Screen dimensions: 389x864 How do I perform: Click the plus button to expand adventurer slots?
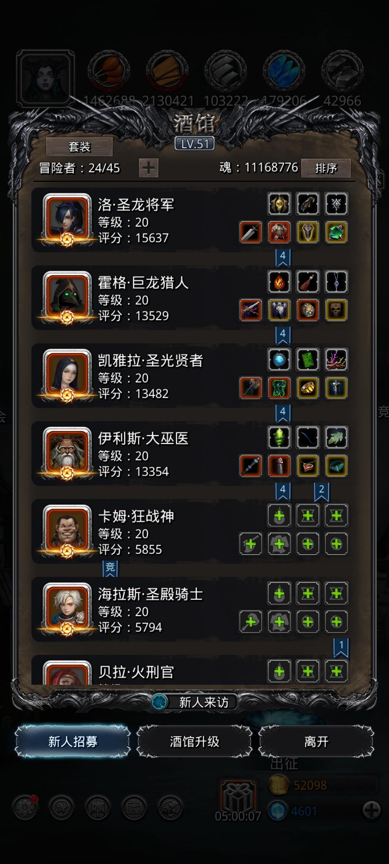pos(148,168)
